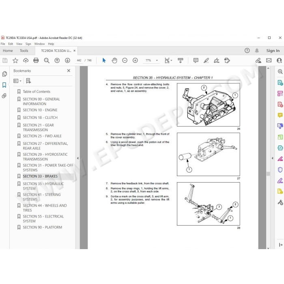Viewport: 284px width, 284px height.
Task: Go to next page with the down arrow
Action: 67,60
